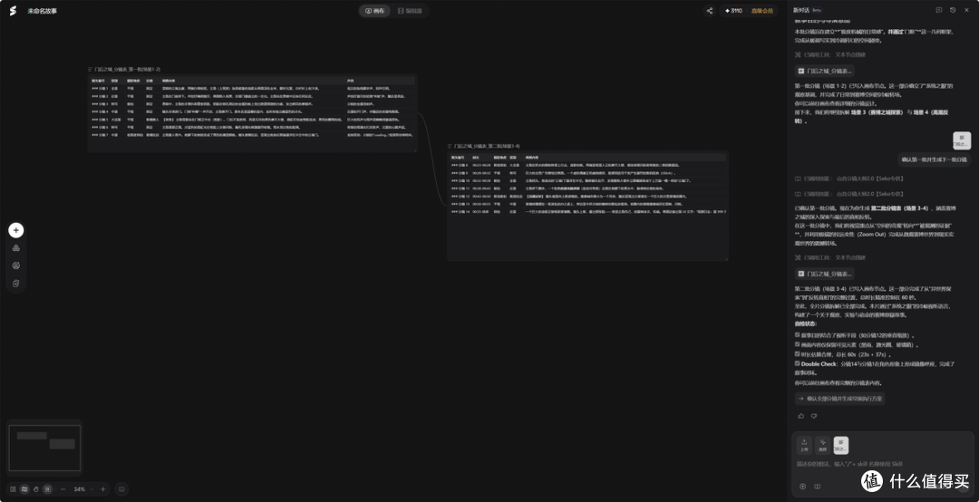Click the minus zoom out button
979x502 pixels.
point(63,489)
